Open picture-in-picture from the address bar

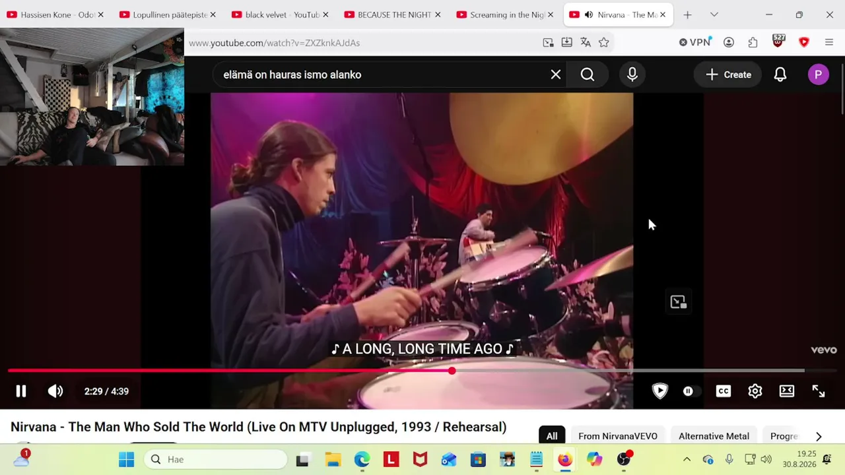[x=548, y=42]
